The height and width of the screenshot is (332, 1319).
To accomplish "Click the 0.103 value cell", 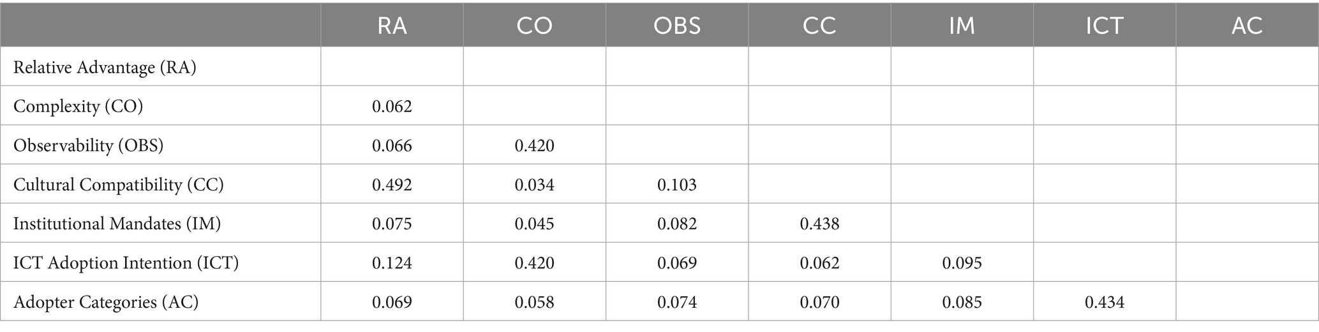I will (676, 185).
